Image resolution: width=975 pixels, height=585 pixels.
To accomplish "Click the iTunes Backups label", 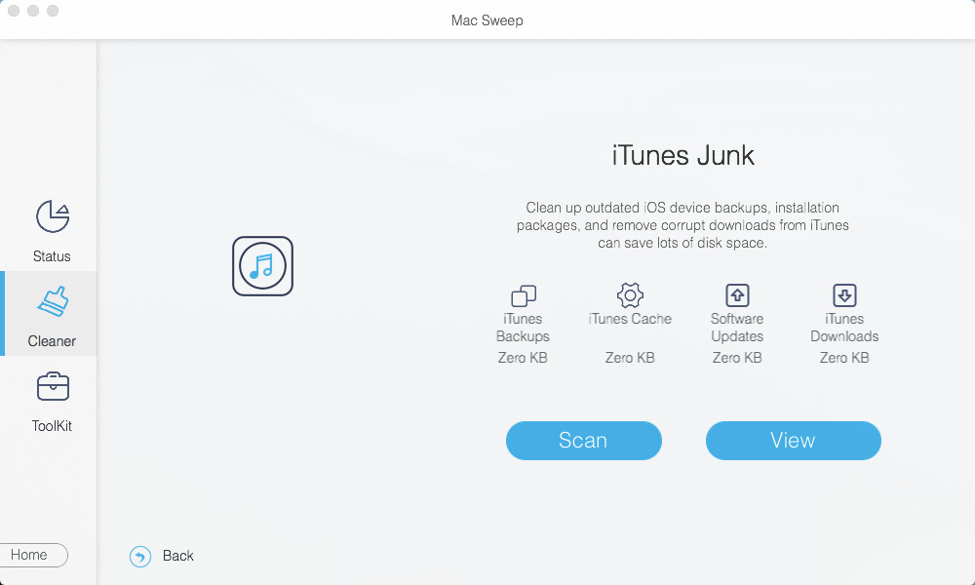I will (x=523, y=328).
